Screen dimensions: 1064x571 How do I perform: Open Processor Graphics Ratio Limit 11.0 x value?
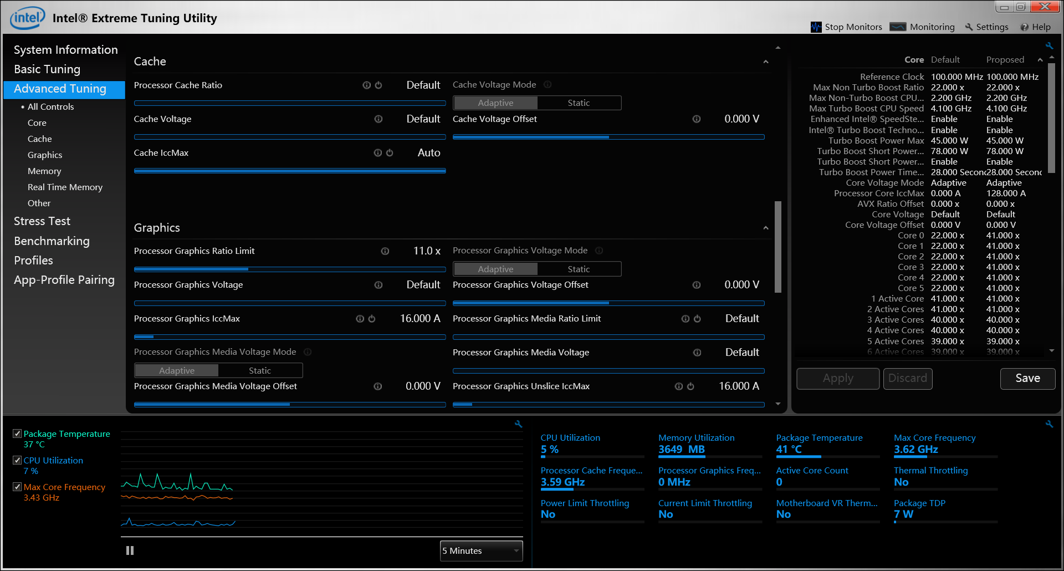[427, 251]
